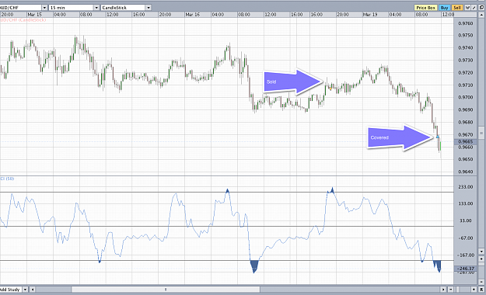Click the AUD/CHF symbol field
This screenshot has width=486, height=295.
(20, 8)
